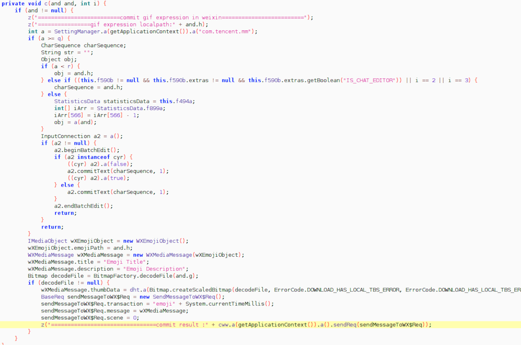521x345 pixels.
Task: Click the 'sendMessageToWX$Req.scene = 0;' line
Action: click(90, 318)
